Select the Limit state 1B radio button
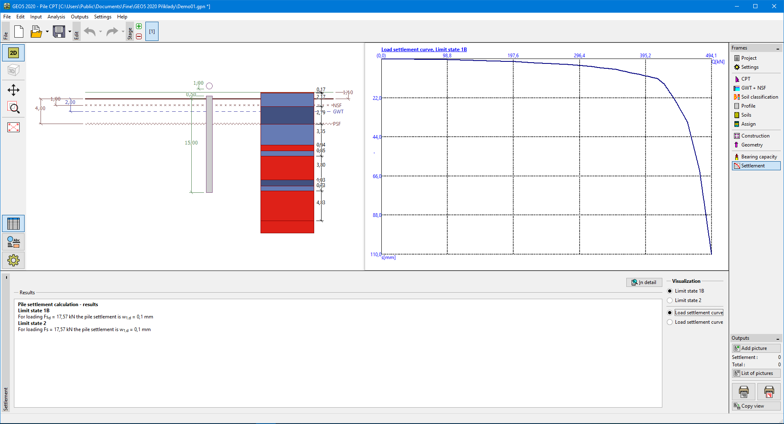Image resolution: width=784 pixels, height=424 pixels. pos(670,291)
